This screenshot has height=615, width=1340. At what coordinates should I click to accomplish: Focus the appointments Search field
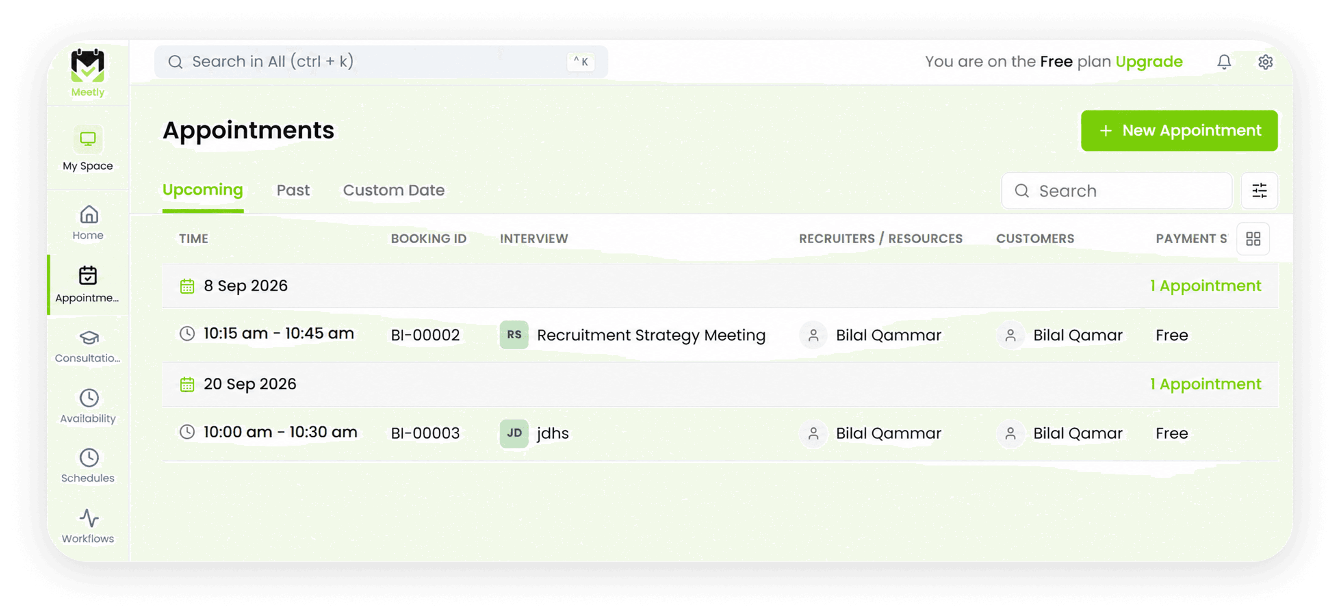(x=1116, y=191)
